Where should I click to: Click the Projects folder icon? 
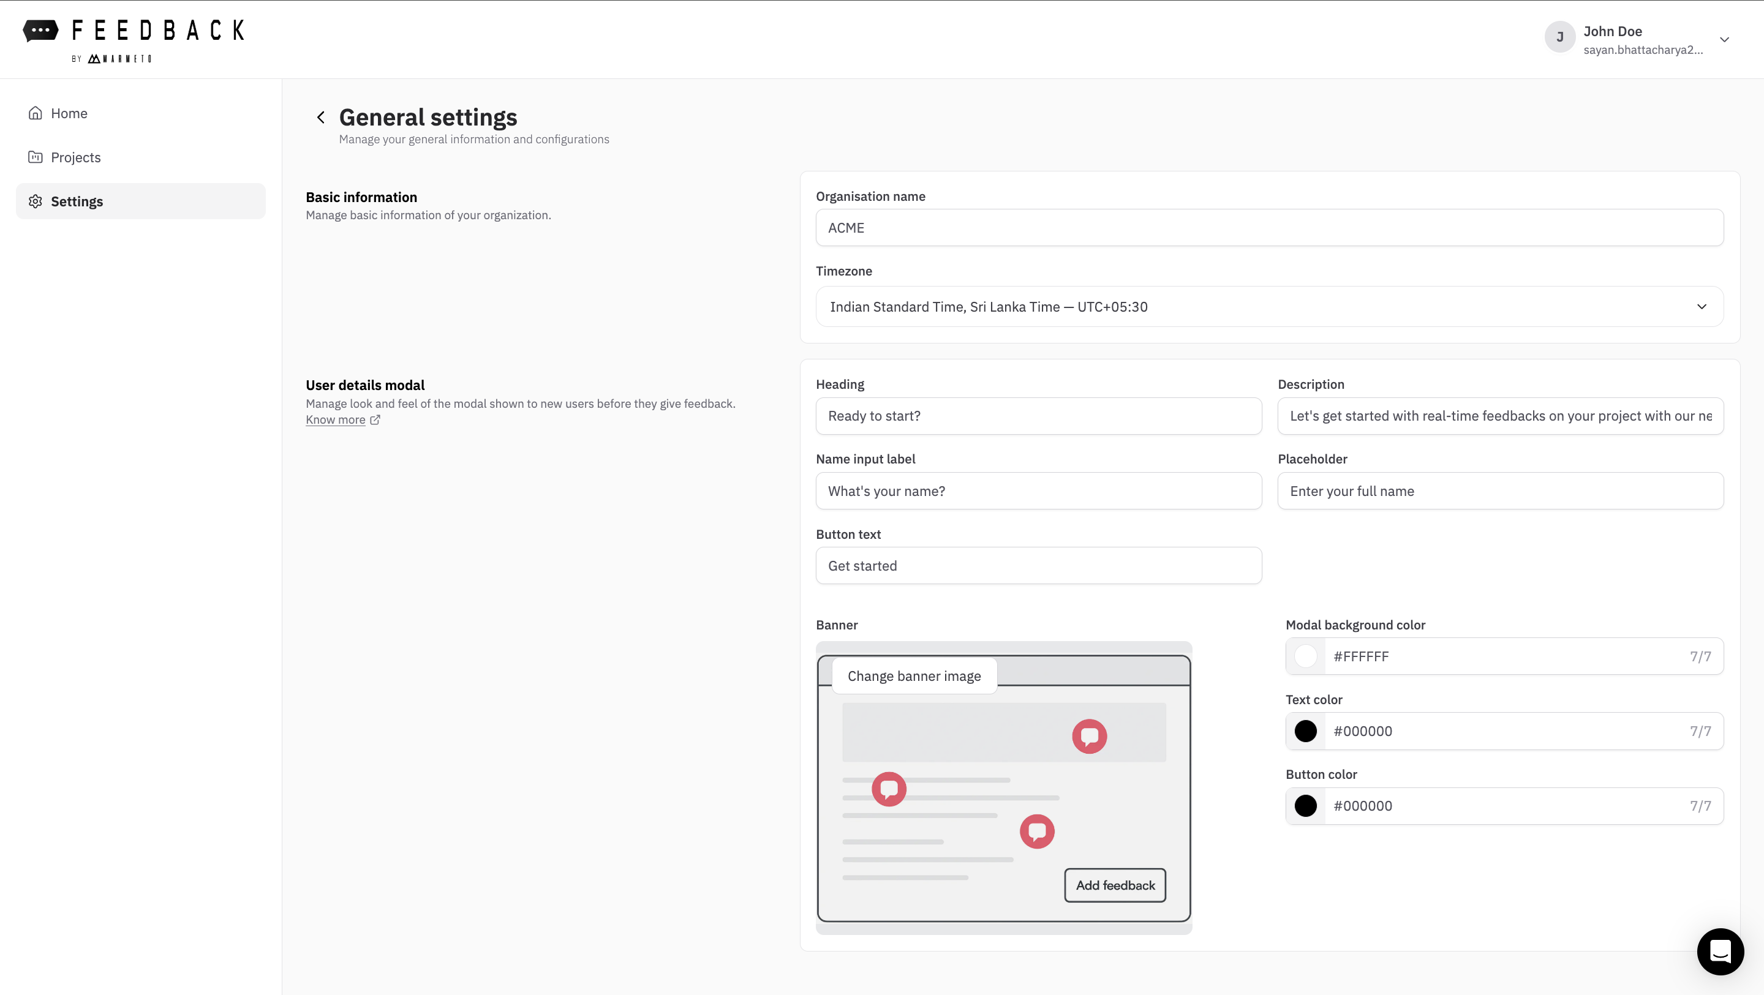click(36, 157)
